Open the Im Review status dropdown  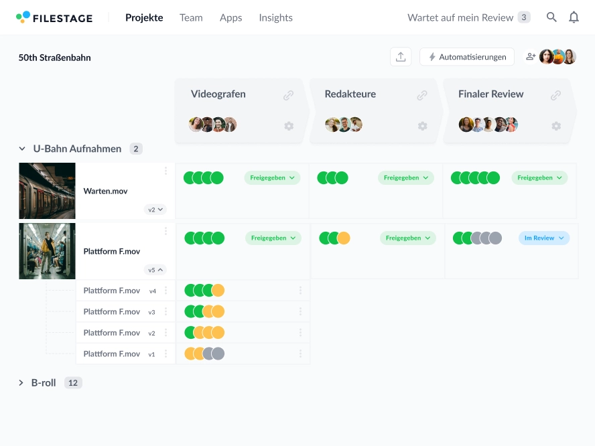point(543,238)
